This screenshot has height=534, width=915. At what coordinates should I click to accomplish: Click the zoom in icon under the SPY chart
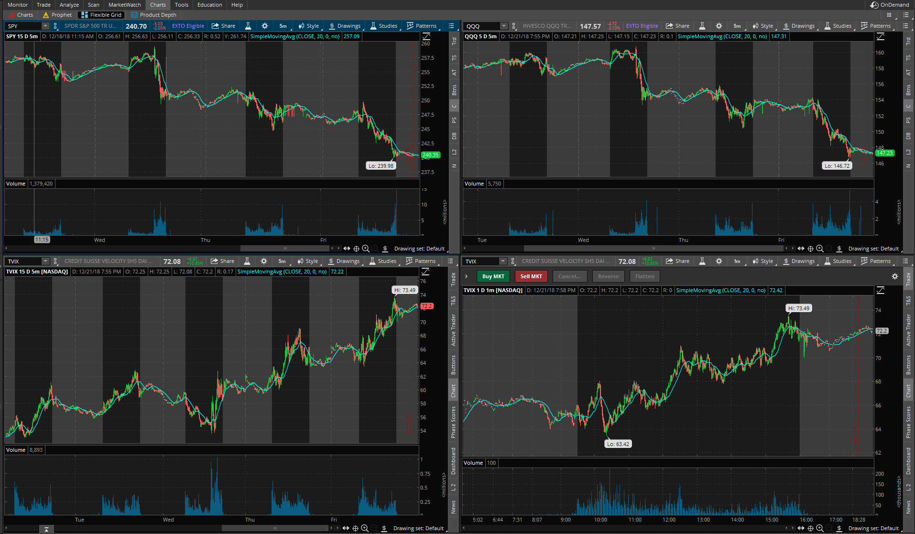pyautogui.click(x=366, y=249)
